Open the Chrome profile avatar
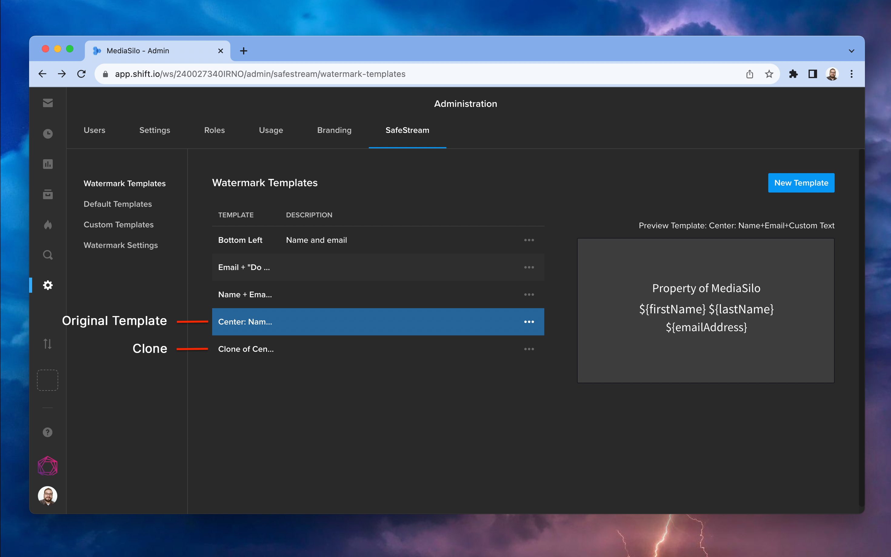The image size is (891, 557). [832, 74]
